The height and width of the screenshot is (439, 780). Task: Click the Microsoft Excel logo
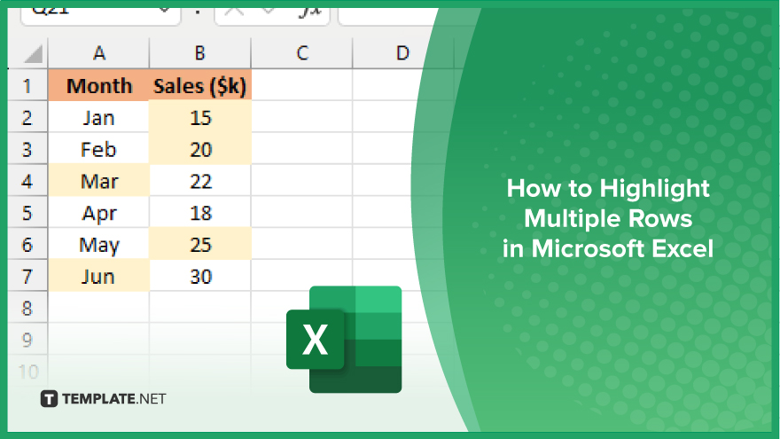344,340
